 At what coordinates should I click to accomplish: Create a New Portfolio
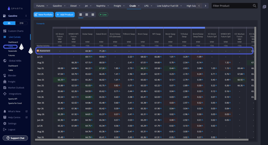pyautogui.click(x=44, y=15)
